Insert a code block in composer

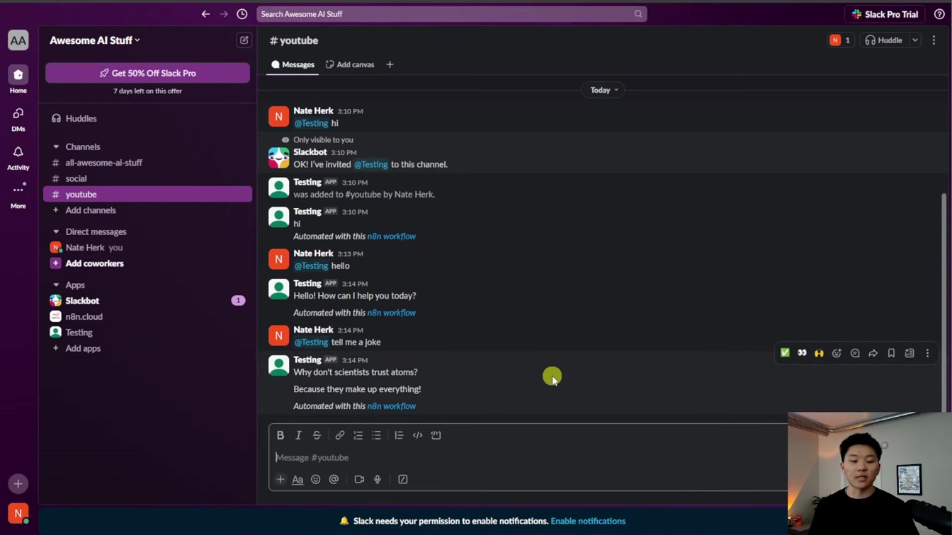point(436,435)
